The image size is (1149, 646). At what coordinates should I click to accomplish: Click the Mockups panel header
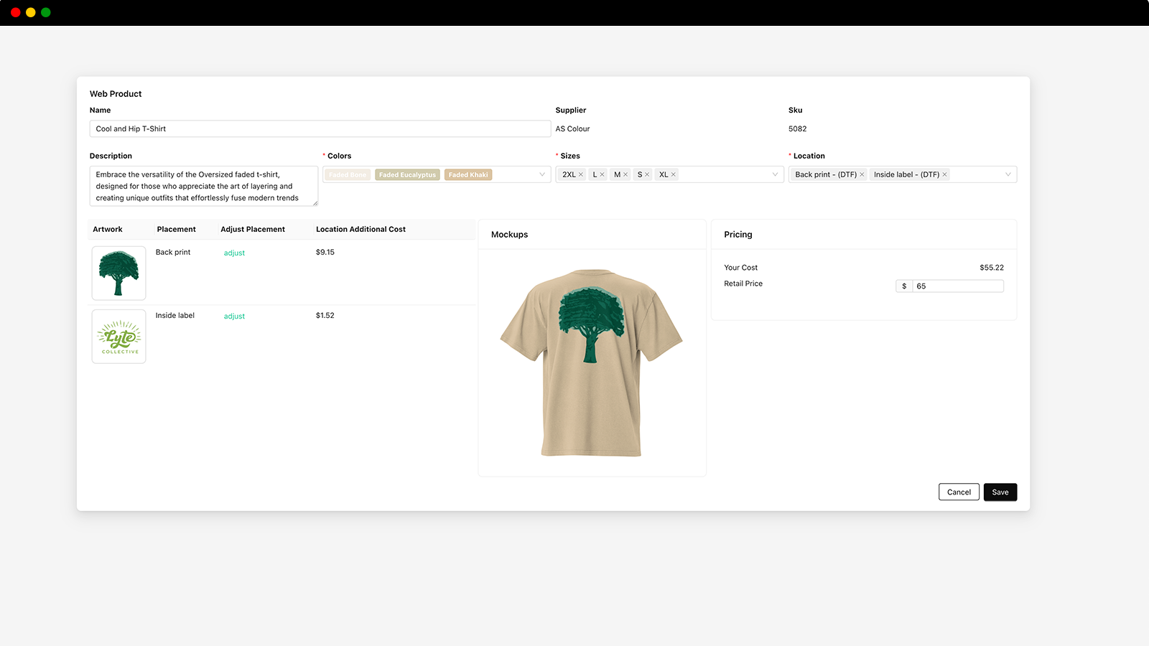pyautogui.click(x=510, y=234)
